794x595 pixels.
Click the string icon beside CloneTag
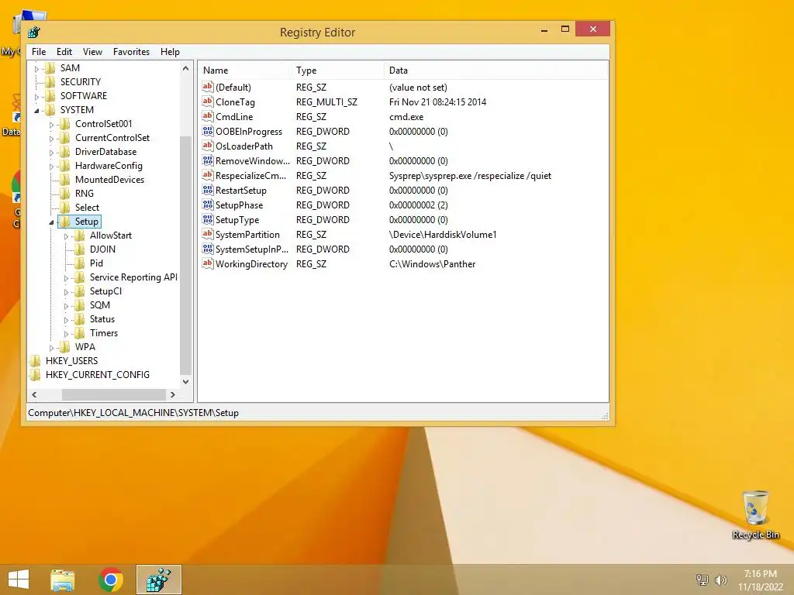[208, 101]
